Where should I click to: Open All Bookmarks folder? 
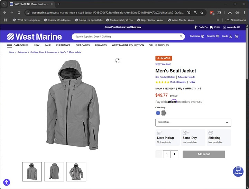pos(236,20)
